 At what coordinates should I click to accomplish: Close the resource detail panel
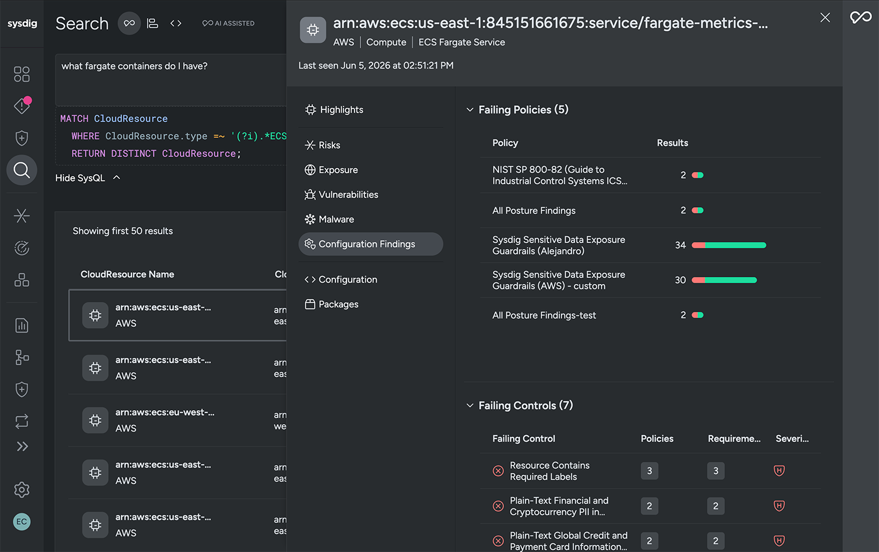coord(825,17)
